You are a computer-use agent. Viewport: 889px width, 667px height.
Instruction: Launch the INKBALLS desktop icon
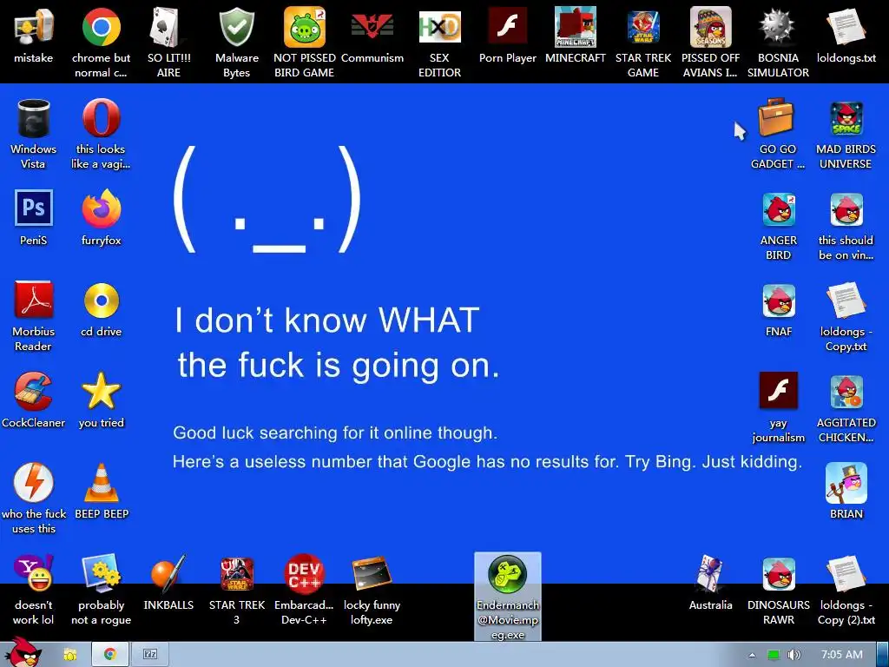(x=168, y=583)
